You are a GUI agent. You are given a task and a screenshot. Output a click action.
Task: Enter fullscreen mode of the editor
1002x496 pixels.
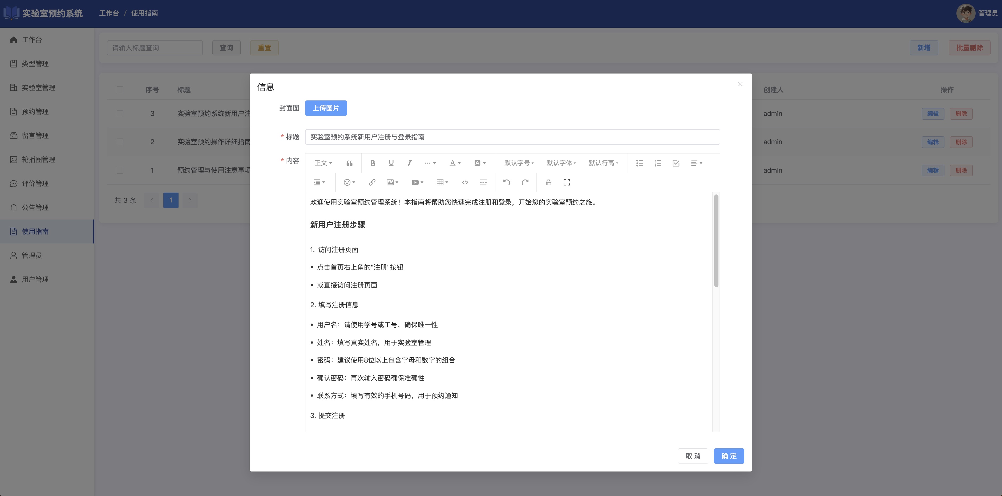[566, 182]
